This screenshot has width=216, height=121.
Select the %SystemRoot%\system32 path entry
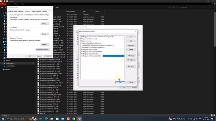[x=102, y=39]
